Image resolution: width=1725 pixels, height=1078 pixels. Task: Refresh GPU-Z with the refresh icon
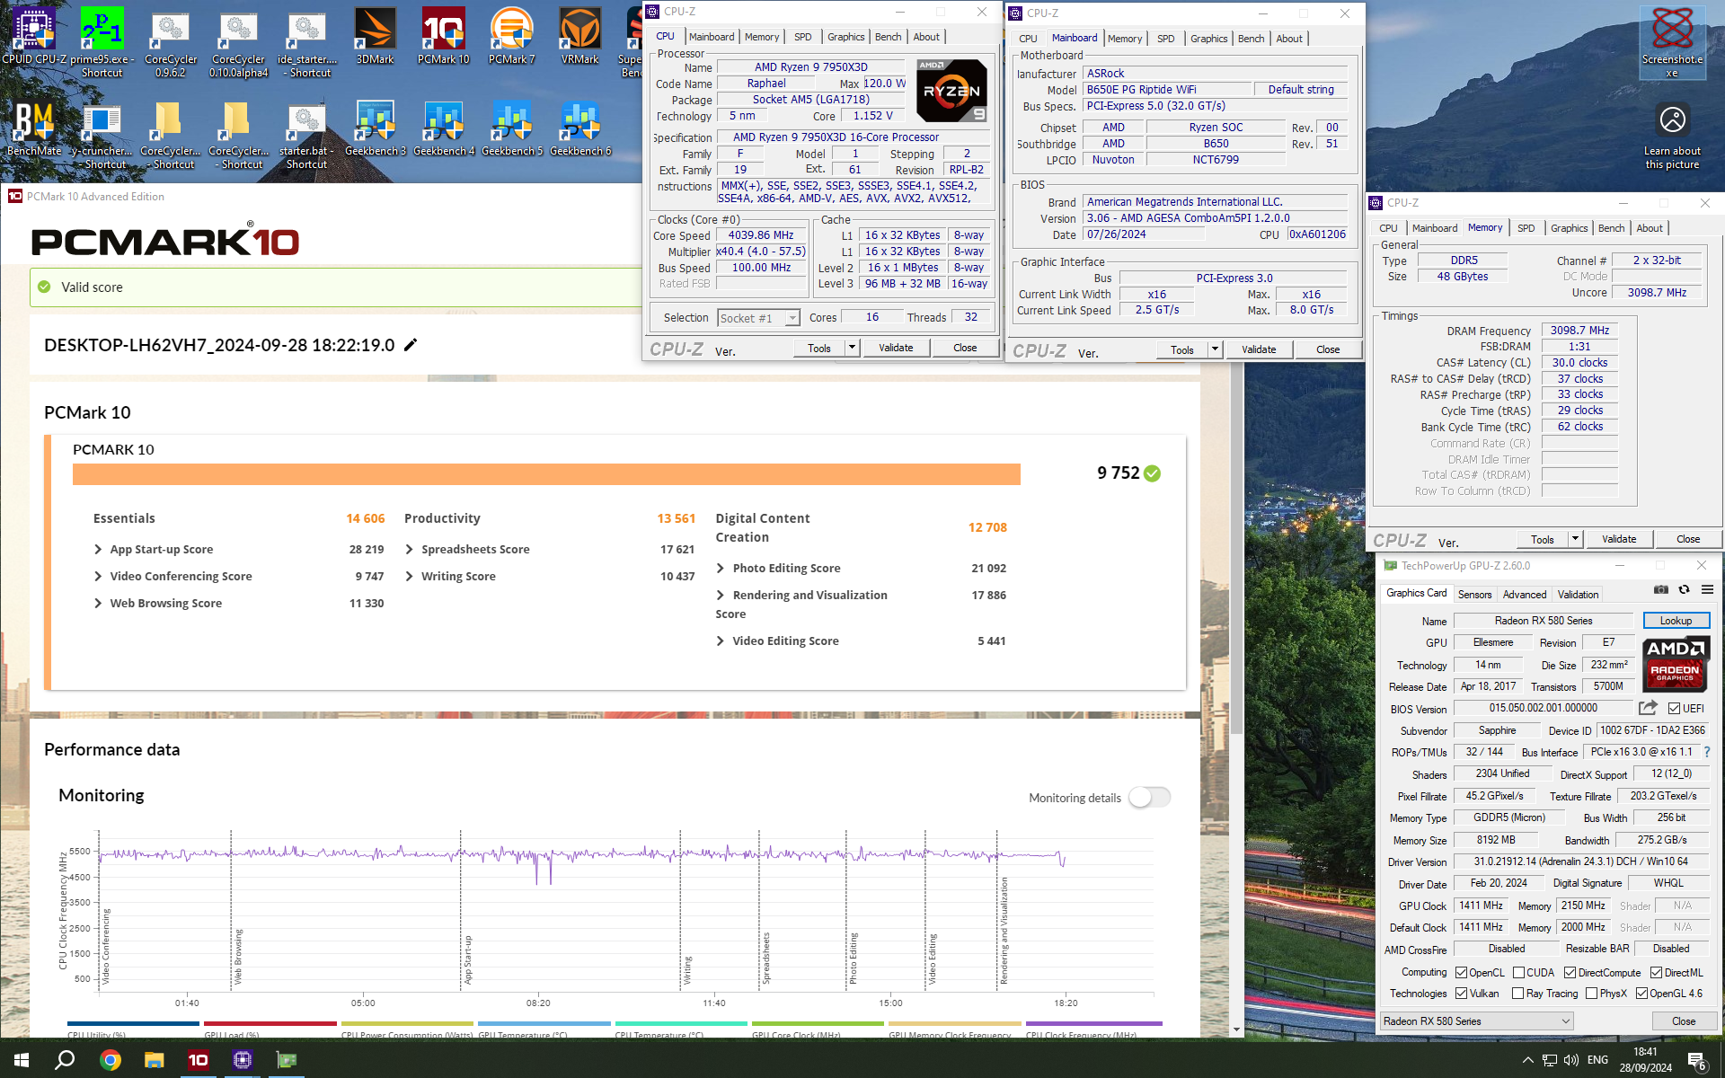1685,590
